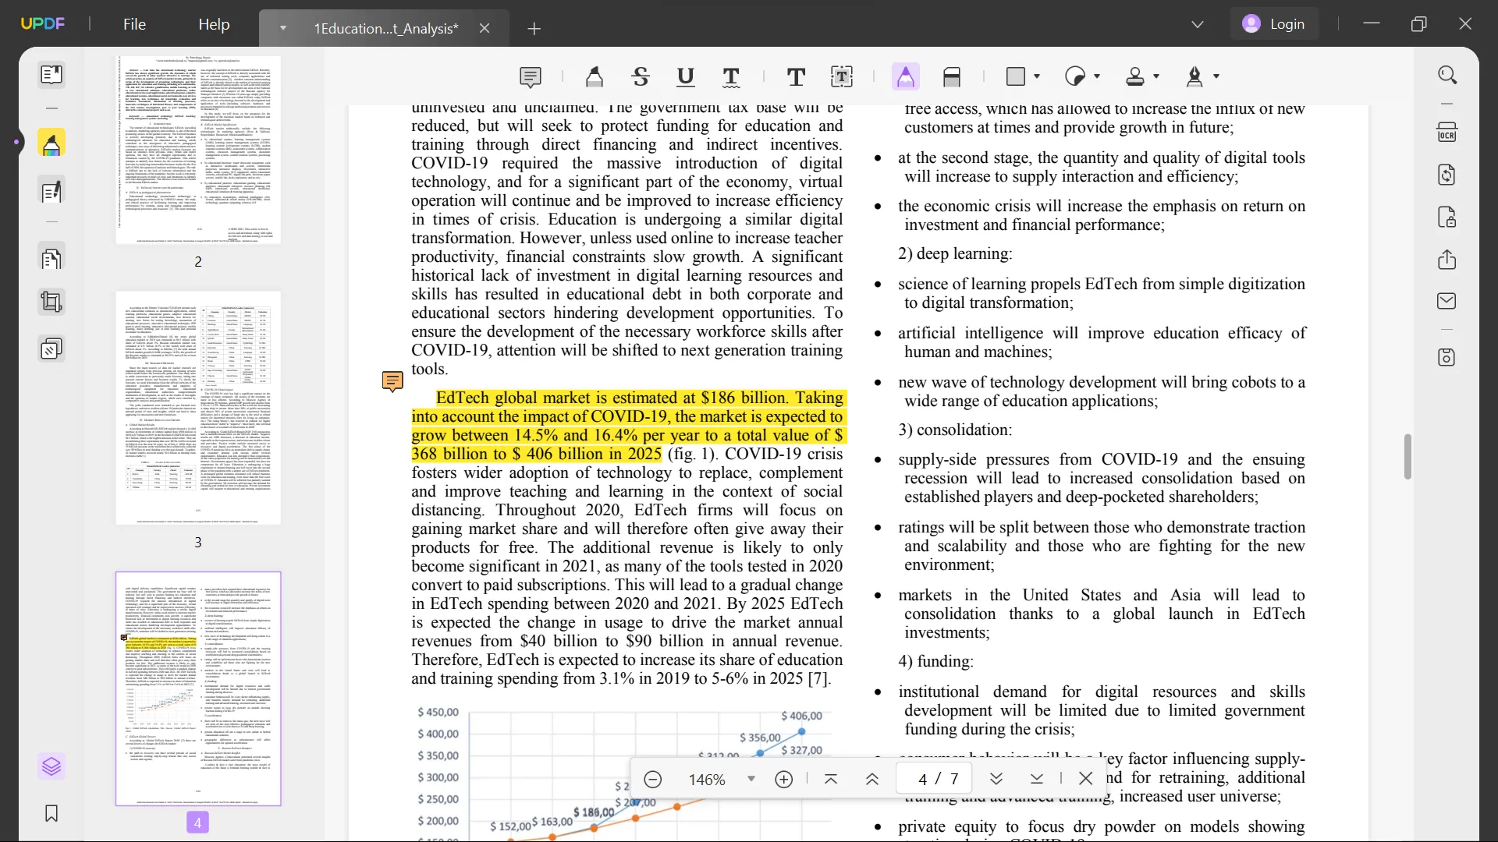Open the bookmark panel icon
Viewport: 1498px width, 842px height.
point(51,814)
